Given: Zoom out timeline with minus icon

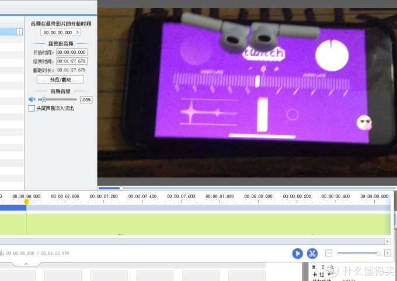Looking at the screenshot, I should (328, 253).
